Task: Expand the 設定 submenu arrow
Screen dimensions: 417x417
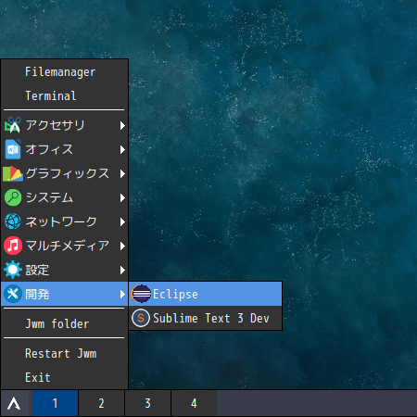Action: pos(122,270)
